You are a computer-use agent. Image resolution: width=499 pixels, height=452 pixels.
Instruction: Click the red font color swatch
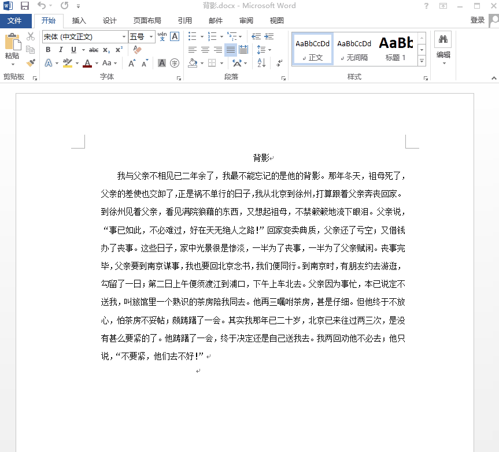click(x=87, y=63)
